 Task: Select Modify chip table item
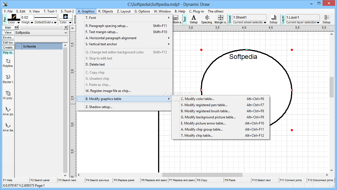221,136
